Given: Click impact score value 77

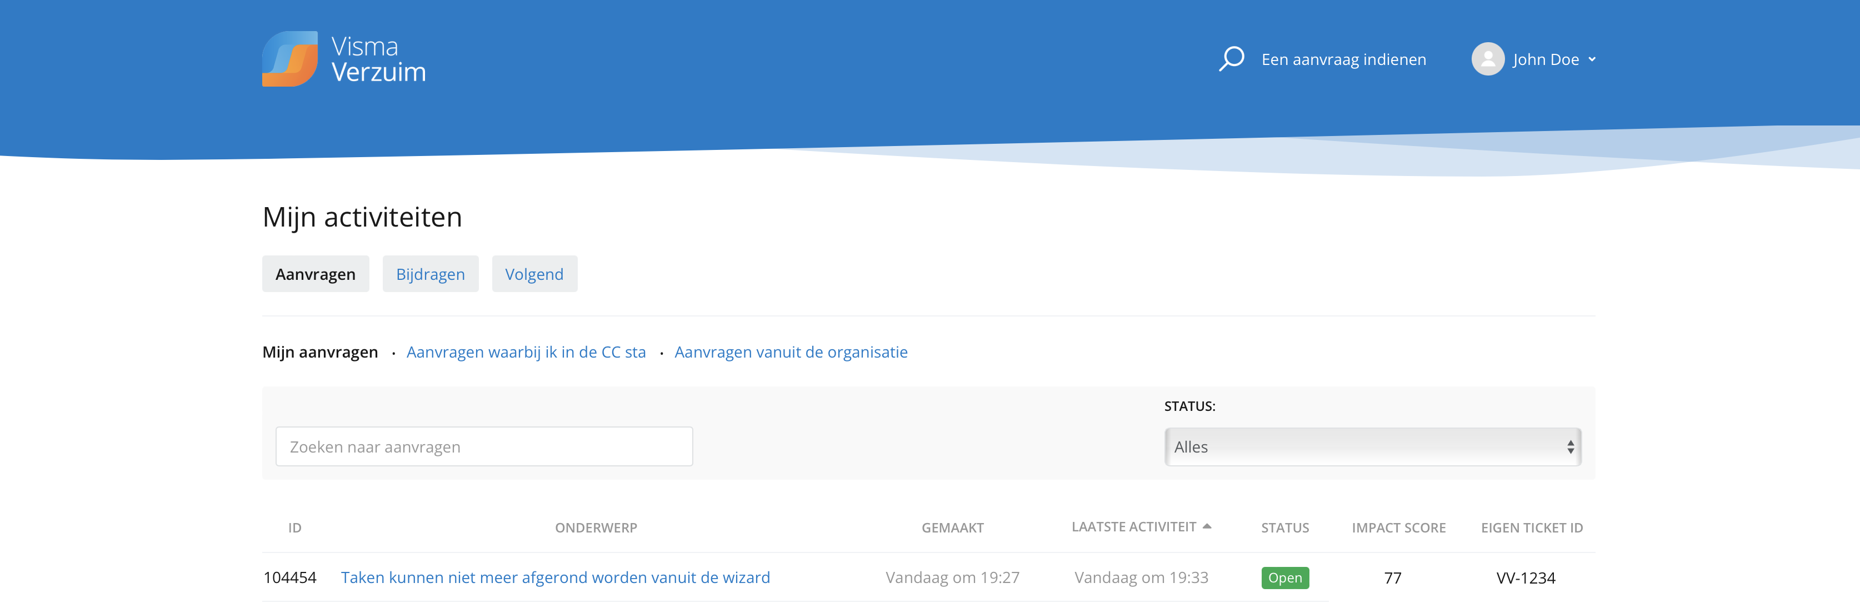Looking at the screenshot, I should pos(1393,578).
